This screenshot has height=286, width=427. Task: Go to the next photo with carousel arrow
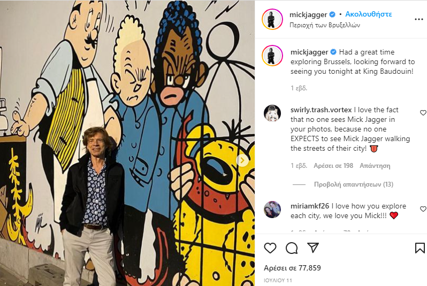point(242,160)
